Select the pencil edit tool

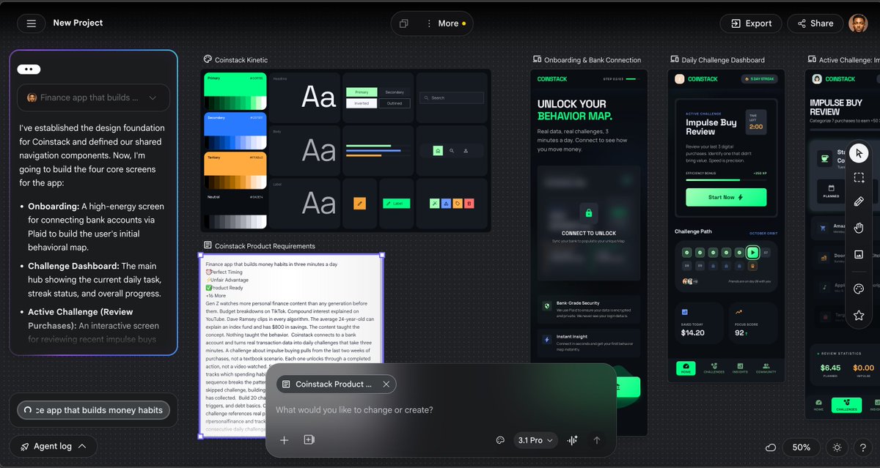pos(859,201)
